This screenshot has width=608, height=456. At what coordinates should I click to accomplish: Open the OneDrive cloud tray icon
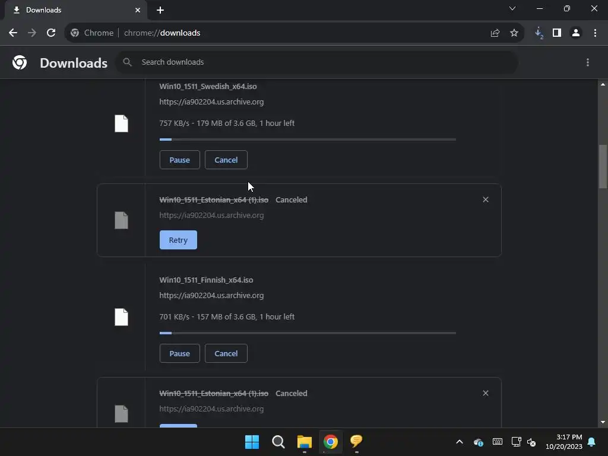click(479, 442)
